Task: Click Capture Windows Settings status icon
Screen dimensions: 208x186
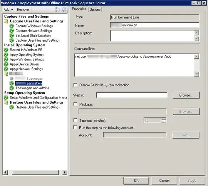Action: pos(12,26)
